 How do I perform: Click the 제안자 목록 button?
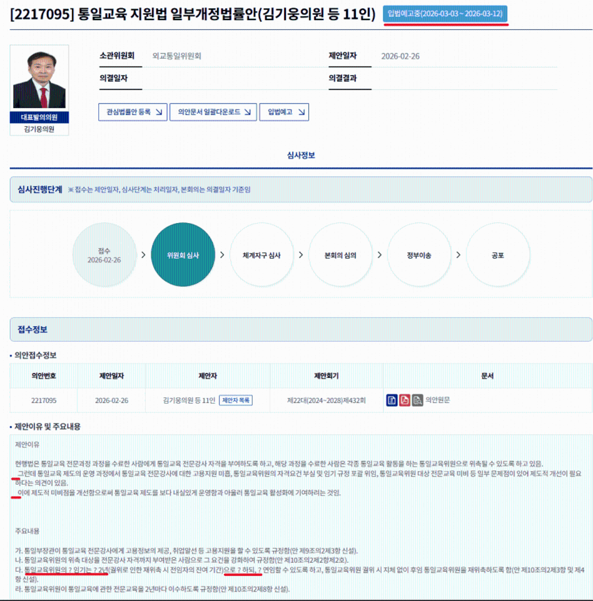click(236, 401)
